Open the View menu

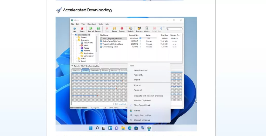tap(83, 24)
